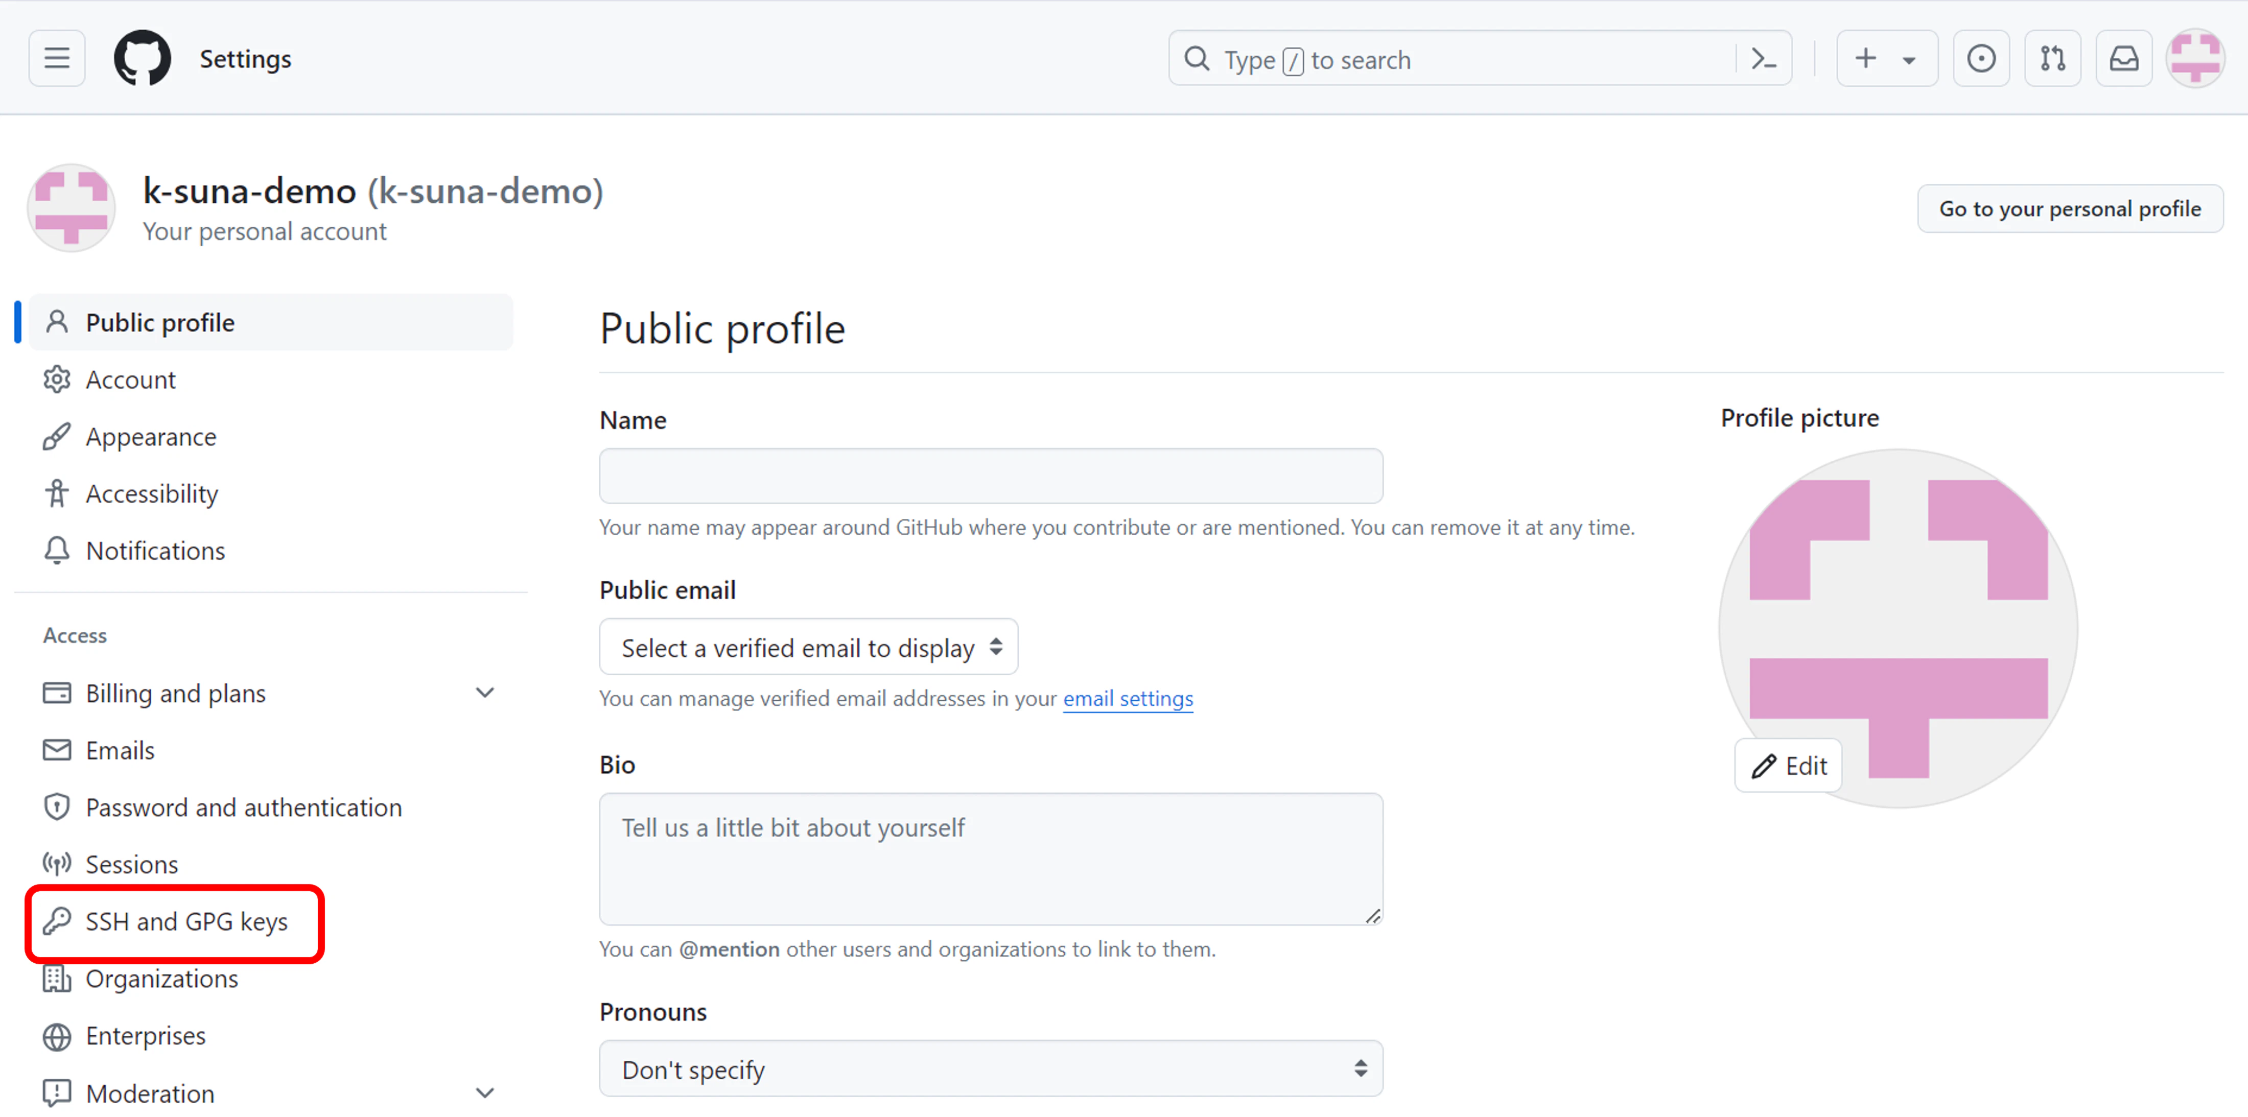
Task: Click the pencil icon on Edit
Action: 1763,765
